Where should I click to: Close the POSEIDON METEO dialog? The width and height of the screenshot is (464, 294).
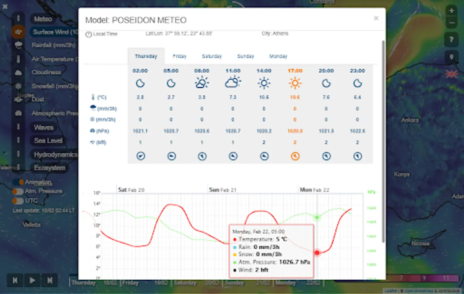[x=376, y=18]
